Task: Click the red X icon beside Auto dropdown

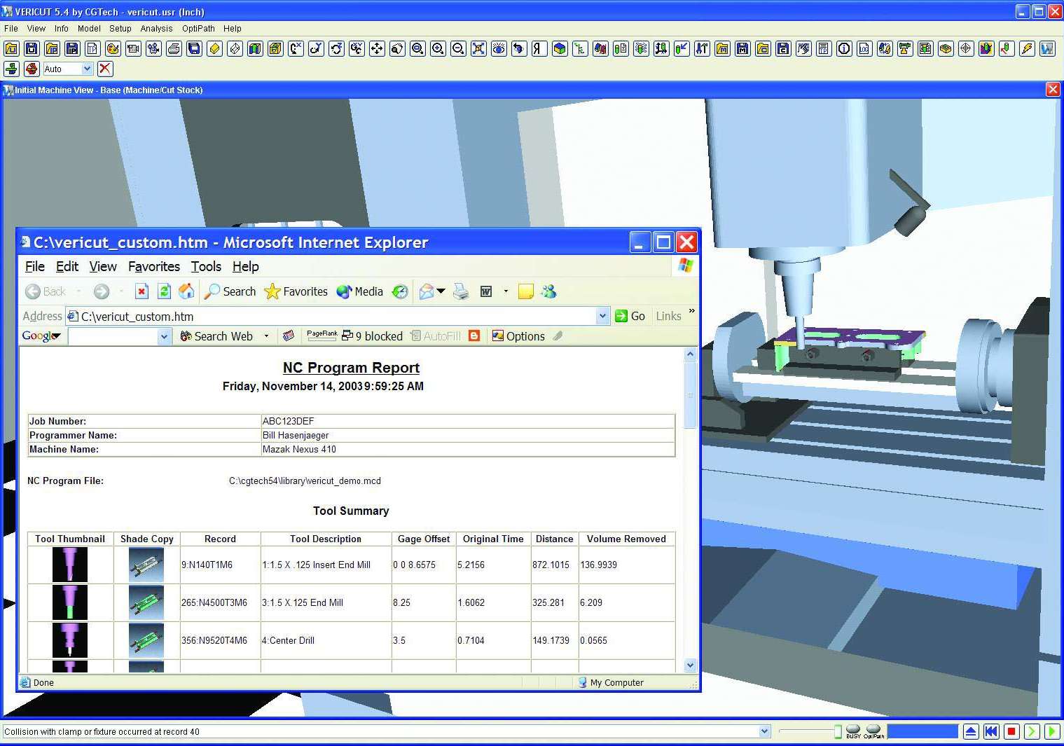Action: (x=105, y=69)
